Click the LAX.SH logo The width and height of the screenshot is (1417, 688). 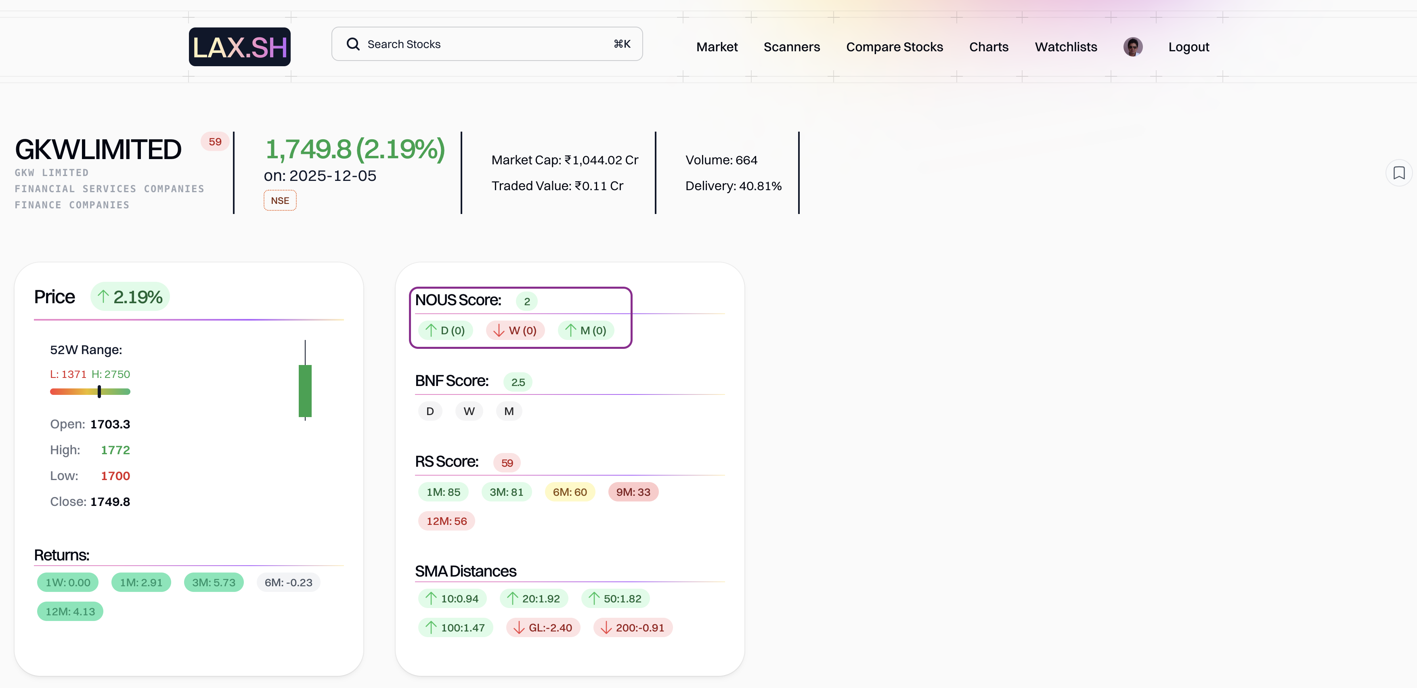[x=239, y=47]
